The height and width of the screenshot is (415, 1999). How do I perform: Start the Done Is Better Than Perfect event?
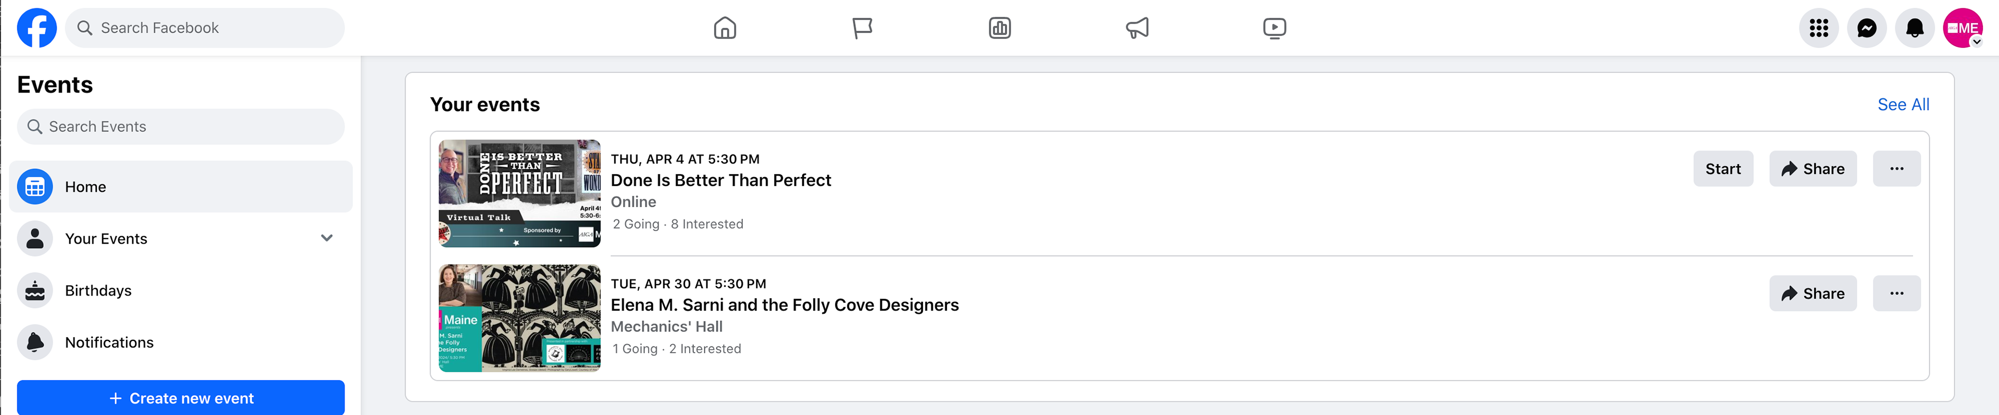(x=1723, y=169)
